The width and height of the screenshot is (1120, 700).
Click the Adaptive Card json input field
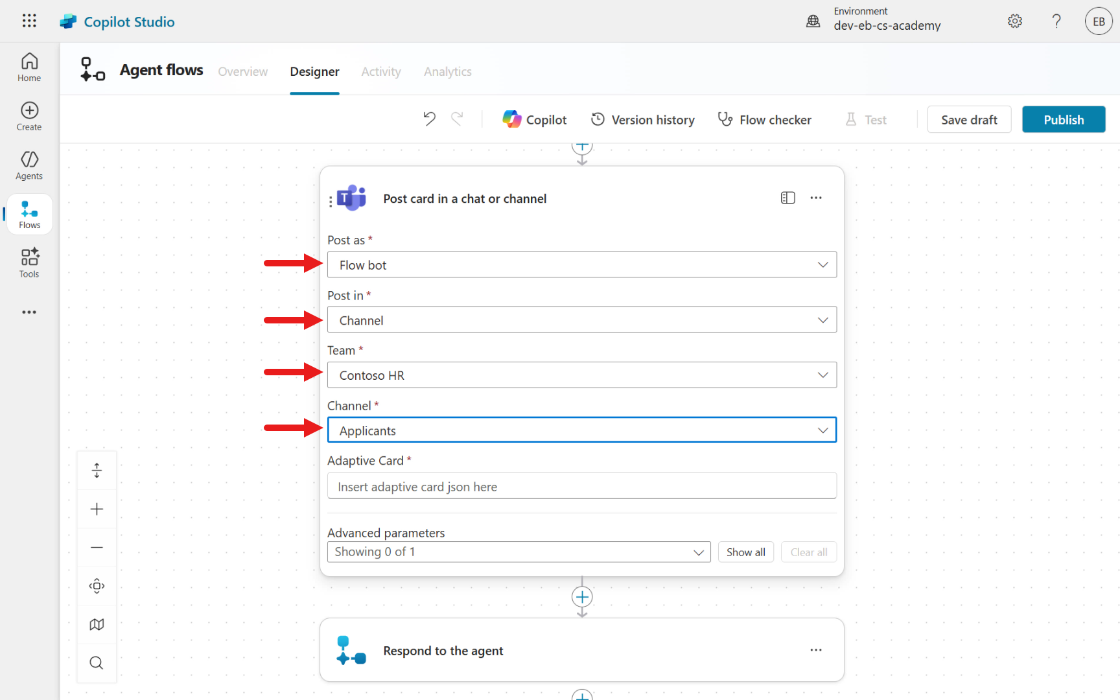pos(581,487)
